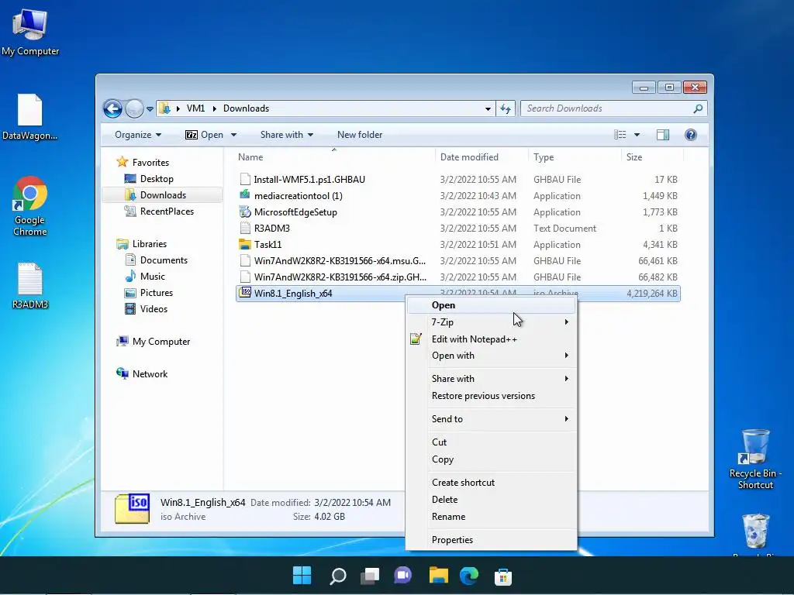Expand the address bar history dropdown
Image resolution: width=794 pixels, height=595 pixels.
488,108
